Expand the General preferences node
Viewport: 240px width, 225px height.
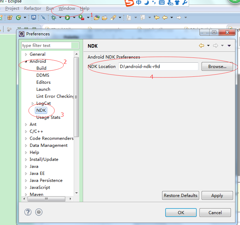point(26,54)
